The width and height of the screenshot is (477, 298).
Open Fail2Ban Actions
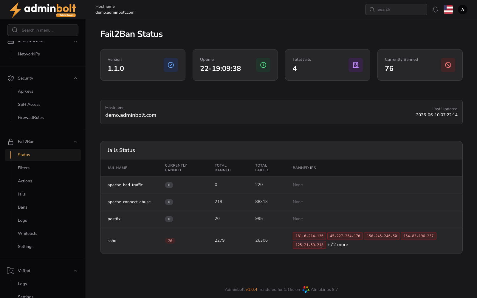(25, 181)
